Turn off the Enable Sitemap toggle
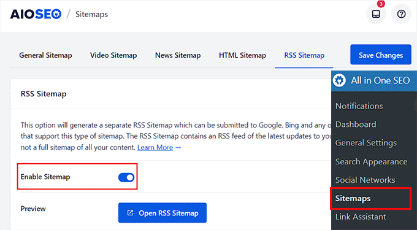This screenshot has width=417, height=230. click(x=126, y=177)
